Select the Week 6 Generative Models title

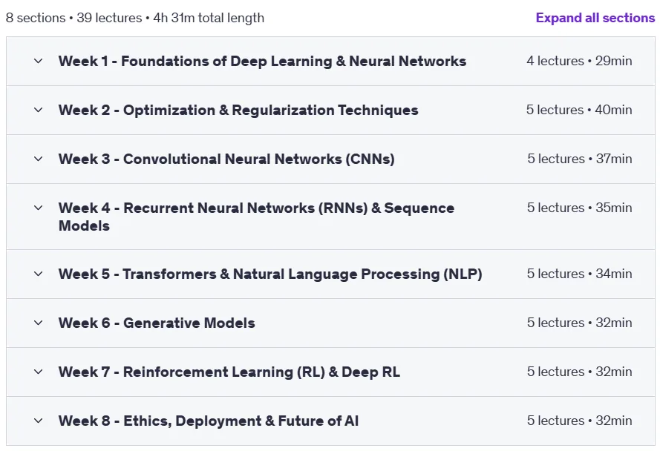(x=157, y=323)
